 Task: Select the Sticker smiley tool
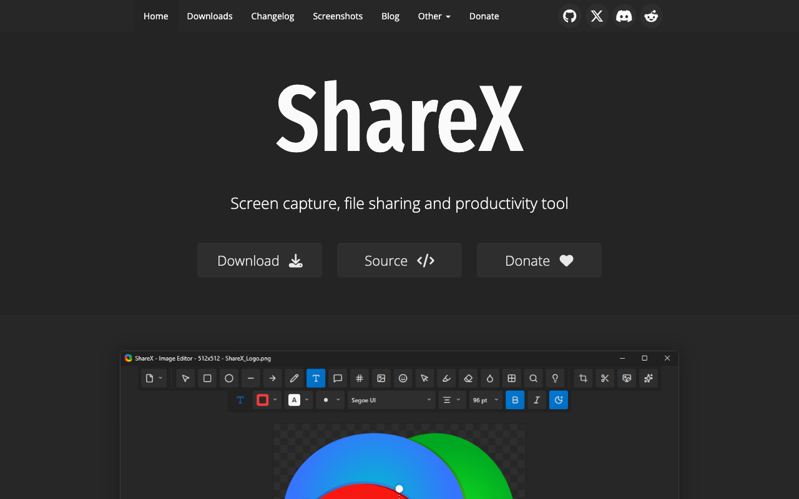click(403, 378)
